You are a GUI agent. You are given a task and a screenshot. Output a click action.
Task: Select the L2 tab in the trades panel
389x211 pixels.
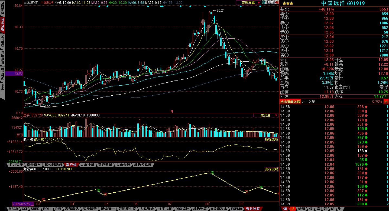pos(293,209)
